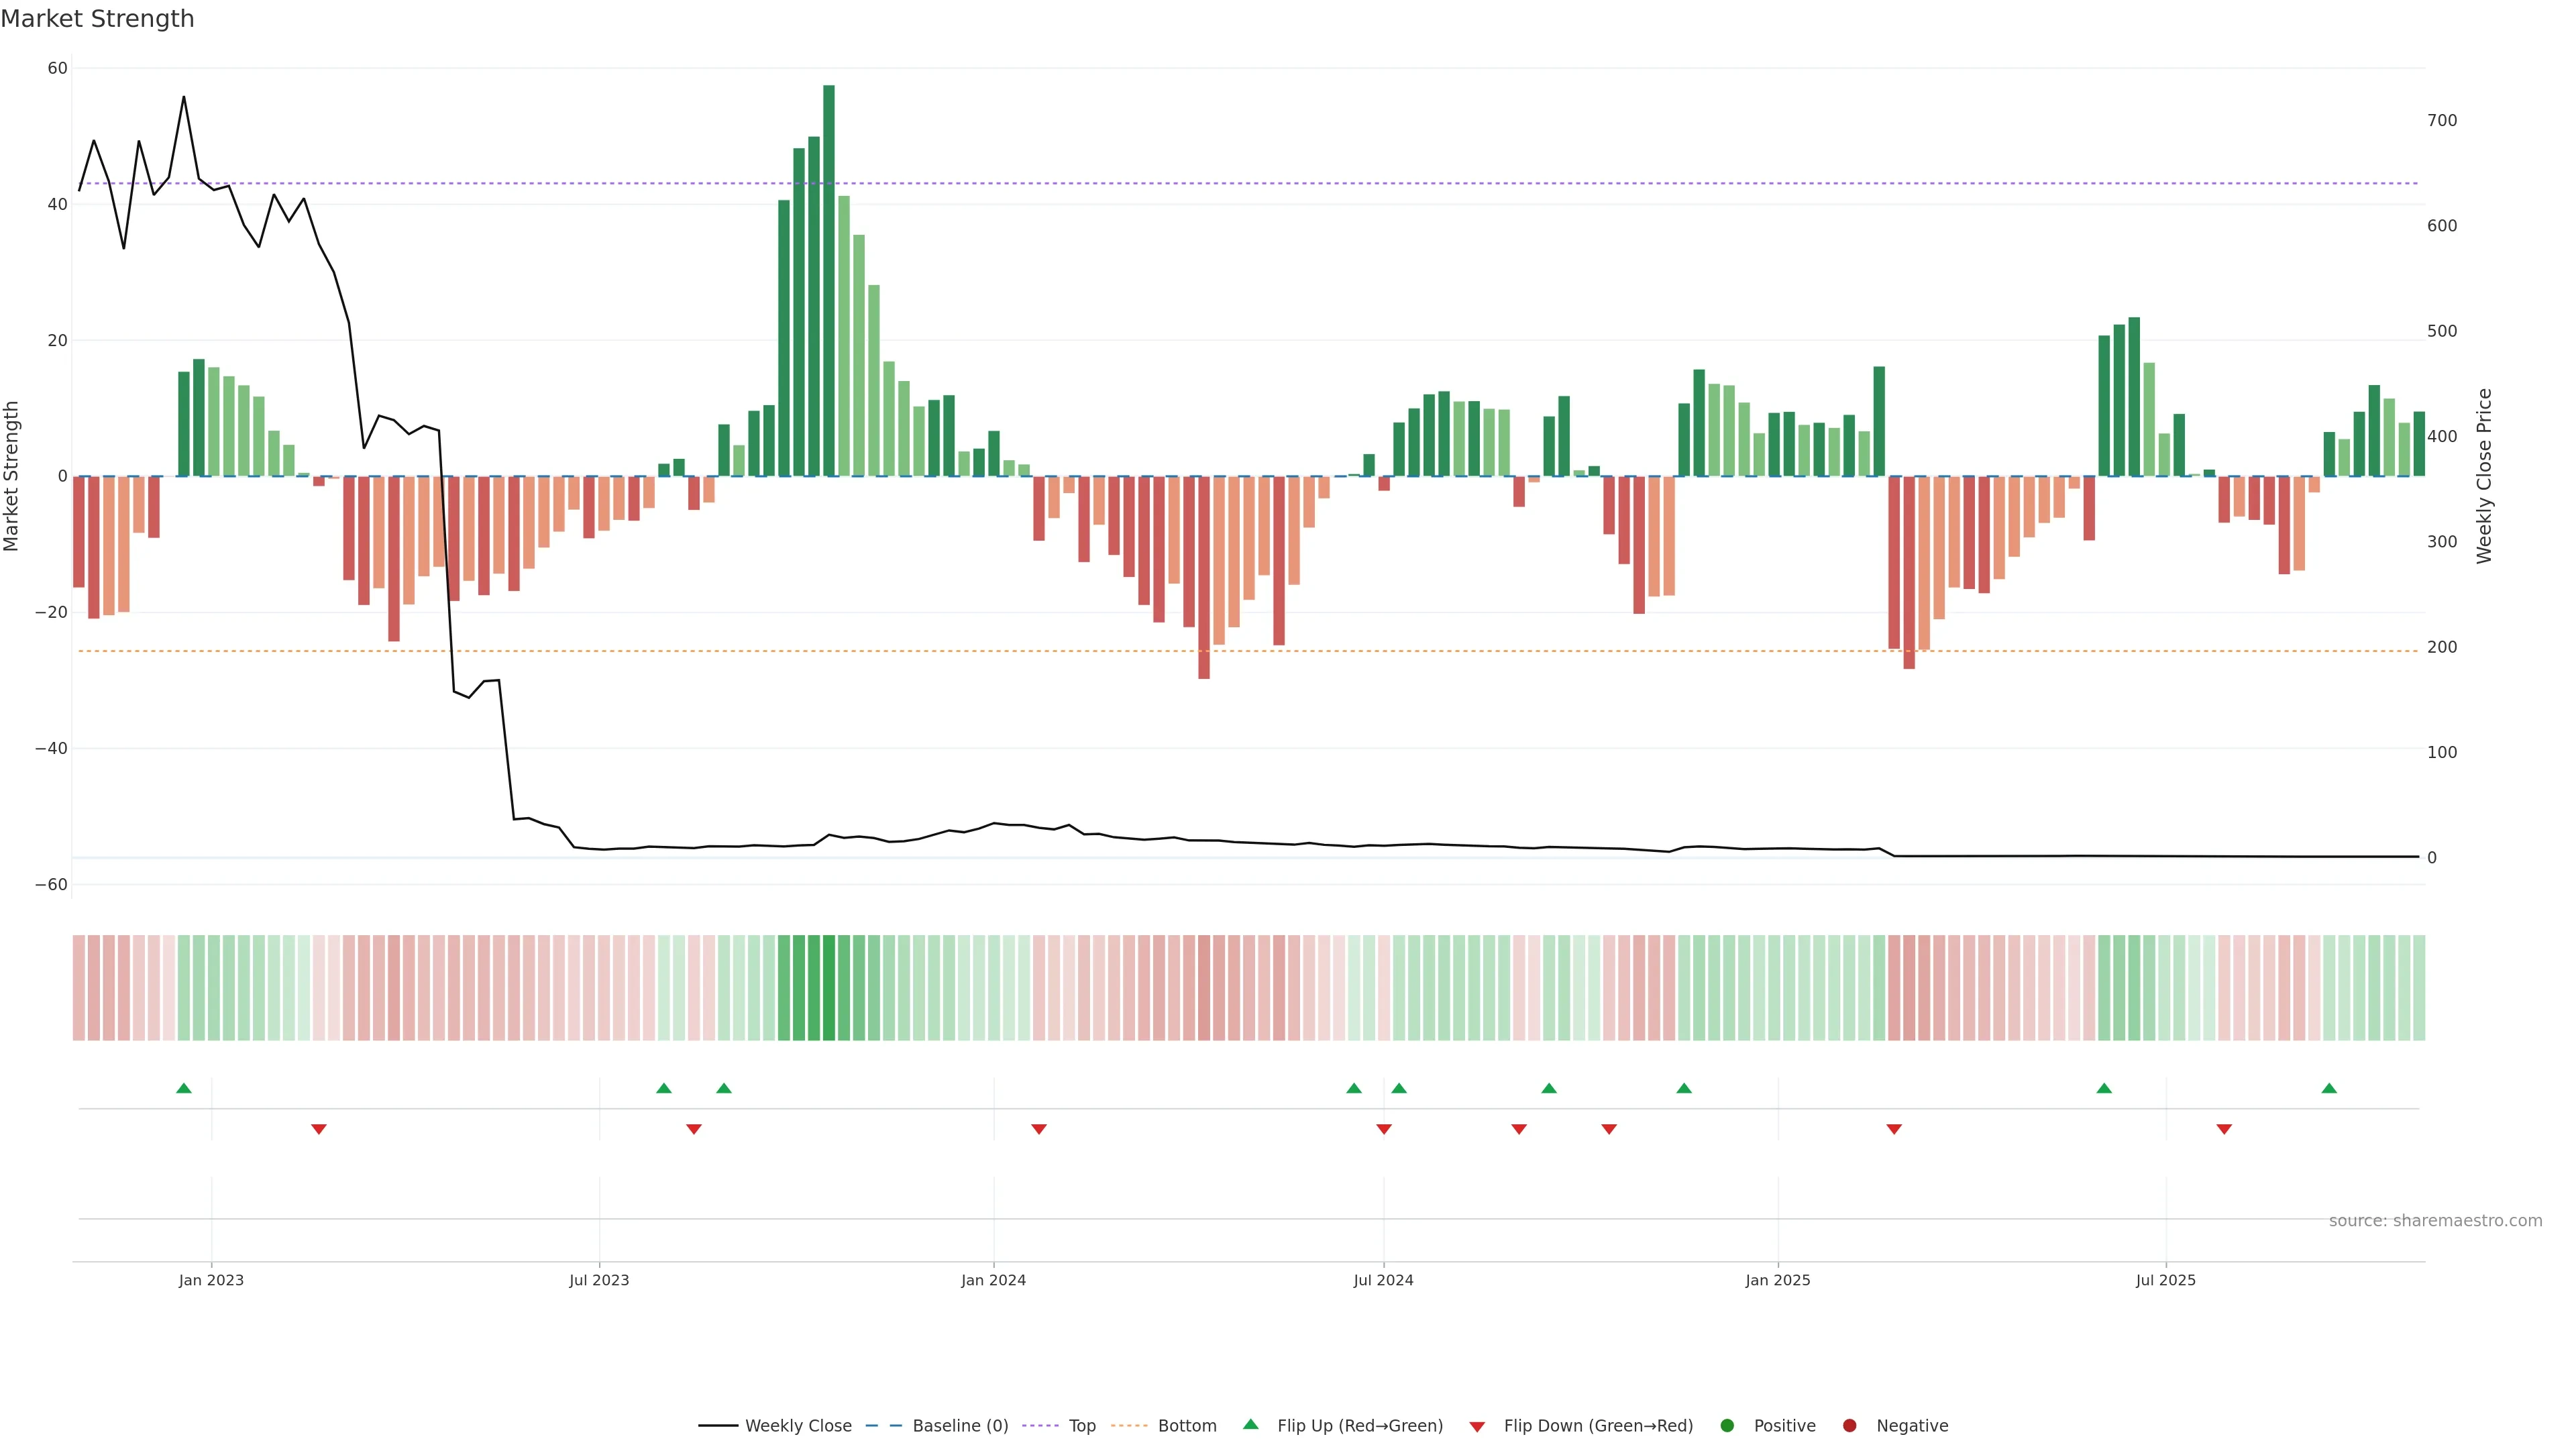Click Negative red circle legend icon
Image resolution: width=2576 pixels, height=1449 pixels.
coord(1849,1426)
